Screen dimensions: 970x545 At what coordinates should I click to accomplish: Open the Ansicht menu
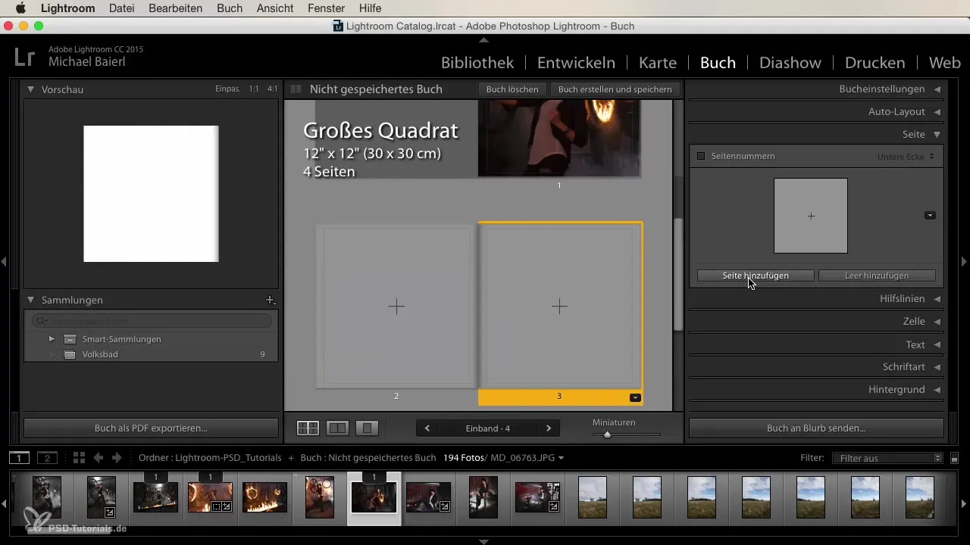click(276, 8)
